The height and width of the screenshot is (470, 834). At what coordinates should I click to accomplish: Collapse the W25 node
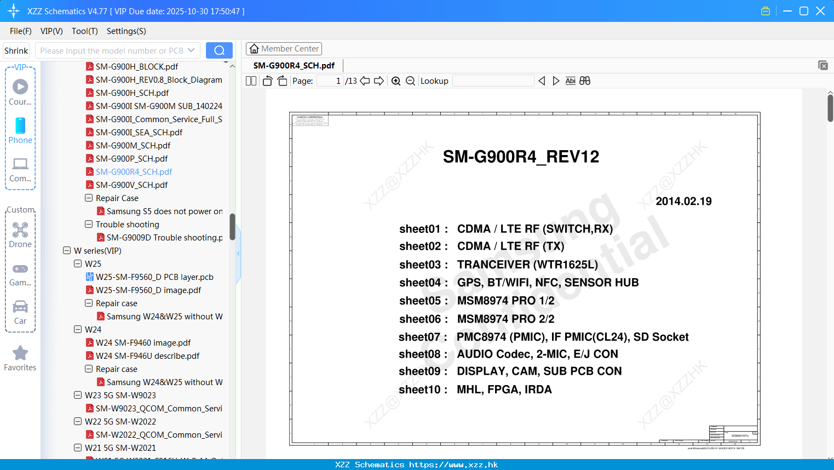pyautogui.click(x=78, y=263)
